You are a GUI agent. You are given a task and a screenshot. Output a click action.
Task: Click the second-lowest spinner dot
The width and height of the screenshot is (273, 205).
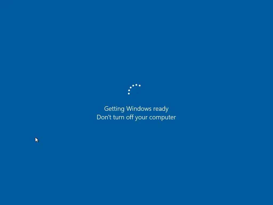(129, 90)
